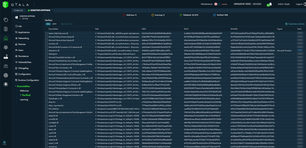Click the Path column header
The height and width of the screenshot is (148, 306).
click(97, 29)
